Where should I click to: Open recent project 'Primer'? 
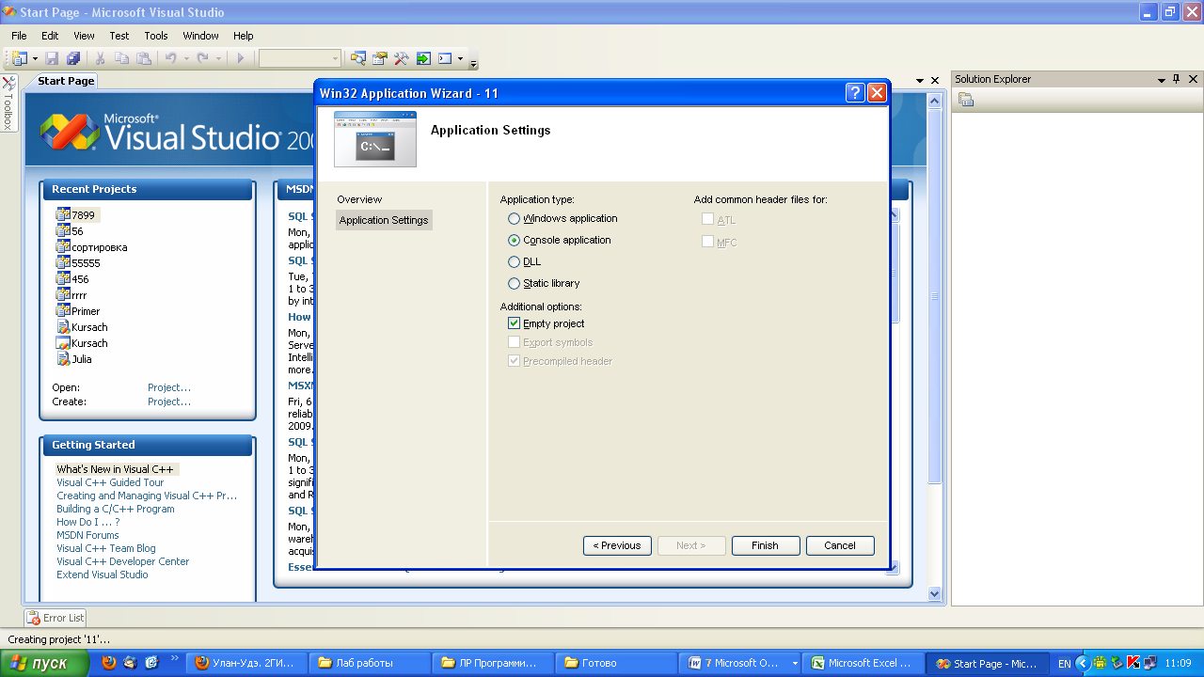point(86,311)
